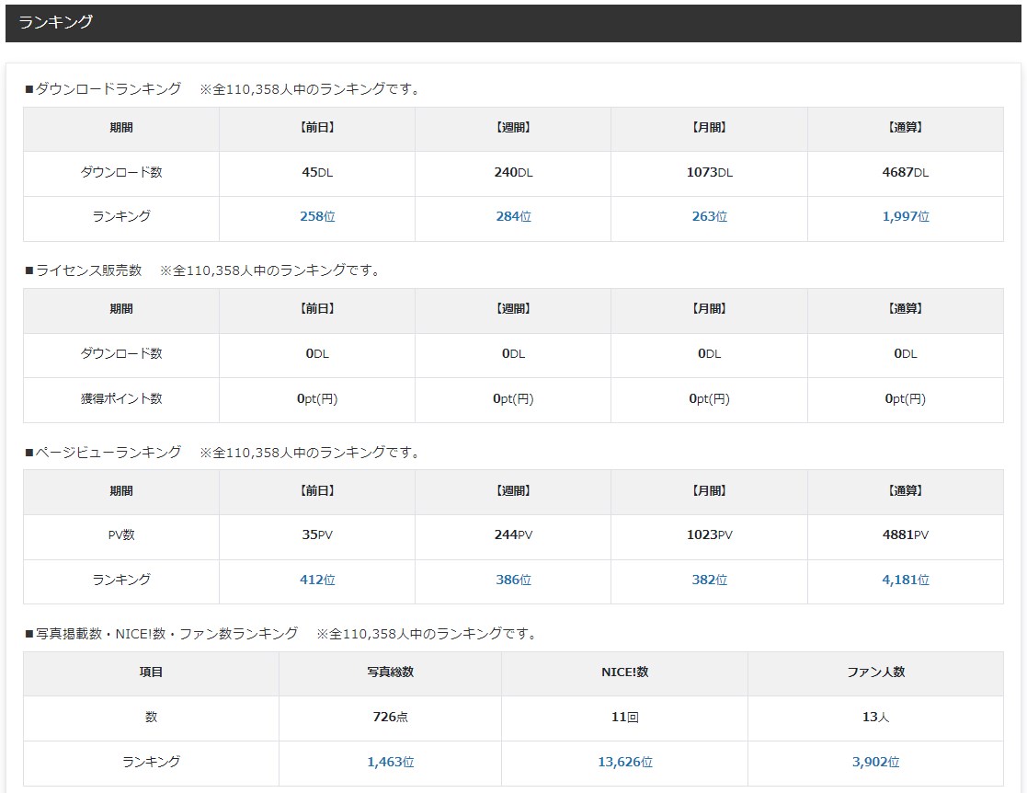Viewport: 1027px width, 793px height.
Task: Click the 1,463位 photo count ranking link
Action: point(390,763)
